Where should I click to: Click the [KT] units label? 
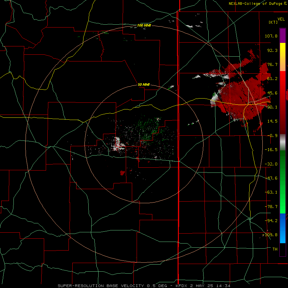[x=273, y=22]
